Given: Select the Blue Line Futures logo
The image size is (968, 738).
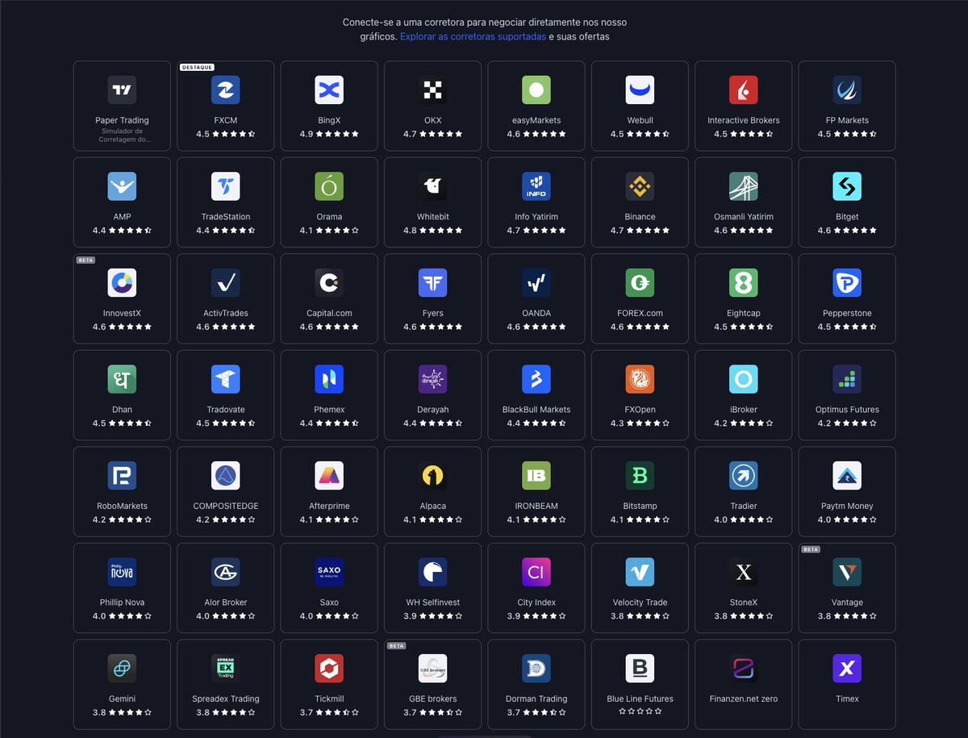Looking at the screenshot, I should [x=640, y=669].
